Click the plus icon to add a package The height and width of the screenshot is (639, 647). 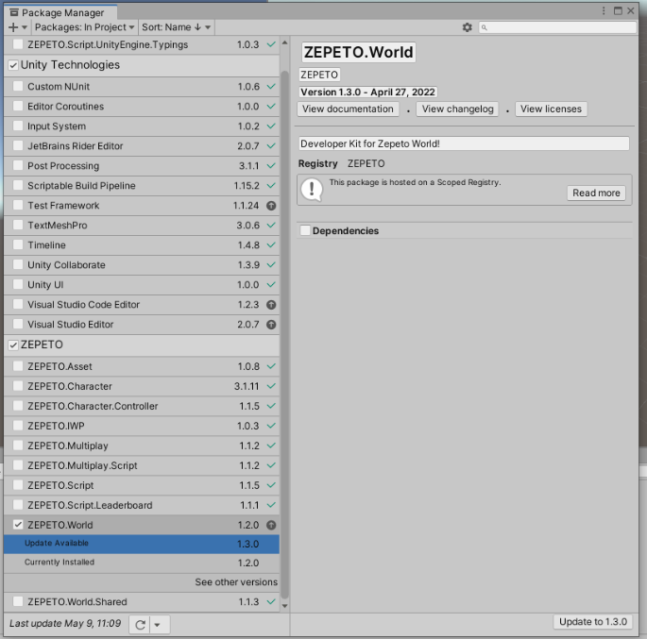click(x=13, y=27)
